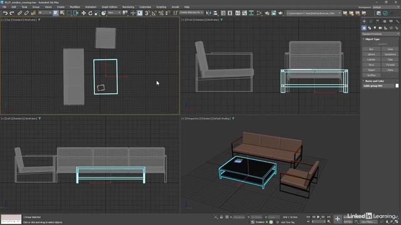Toggle 3D Snaps on toolbar
The image size is (401, 225).
click(147, 12)
